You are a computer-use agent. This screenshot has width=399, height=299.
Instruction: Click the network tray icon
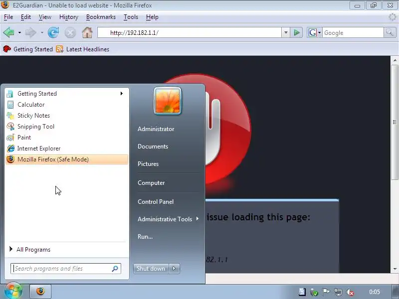click(x=338, y=292)
